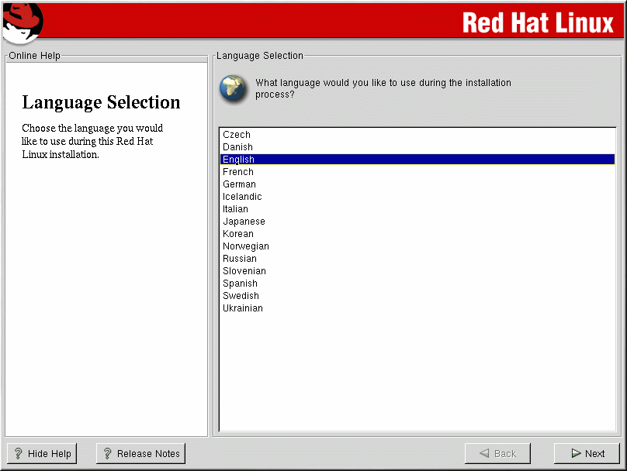627x471 pixels.
Task: Select German from the list
Action: [239, 184]
